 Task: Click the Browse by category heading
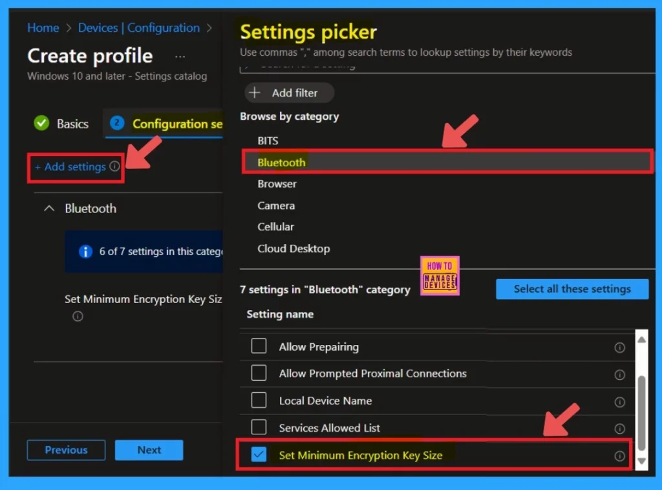[x=289, y=117]
